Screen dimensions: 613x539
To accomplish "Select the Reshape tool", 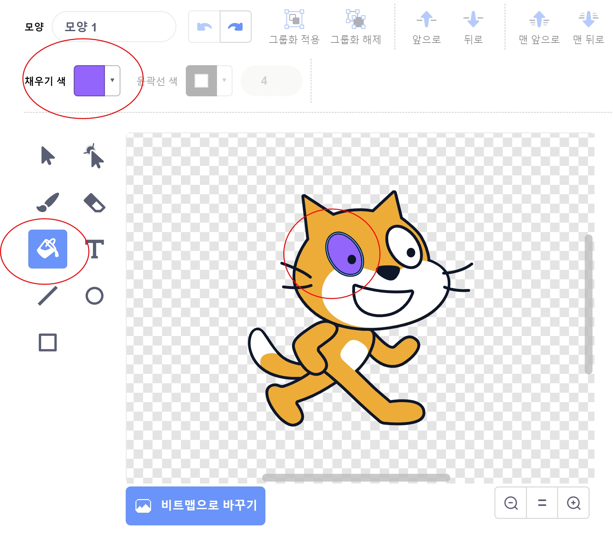I will point(94,156).
